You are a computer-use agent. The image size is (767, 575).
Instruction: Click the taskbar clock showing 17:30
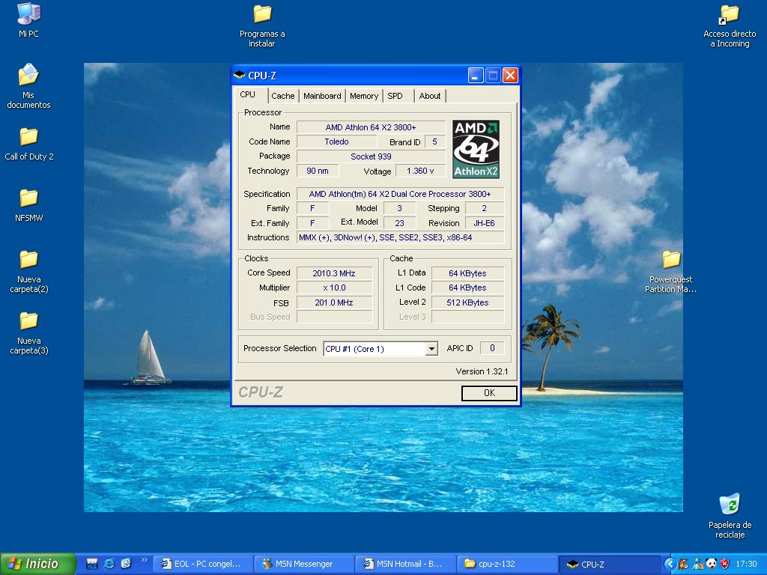(746, 564)
